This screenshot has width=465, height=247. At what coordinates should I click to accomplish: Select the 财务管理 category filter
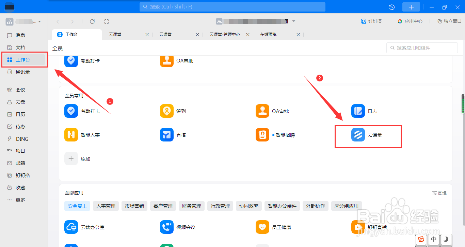[x=192, y=206]
